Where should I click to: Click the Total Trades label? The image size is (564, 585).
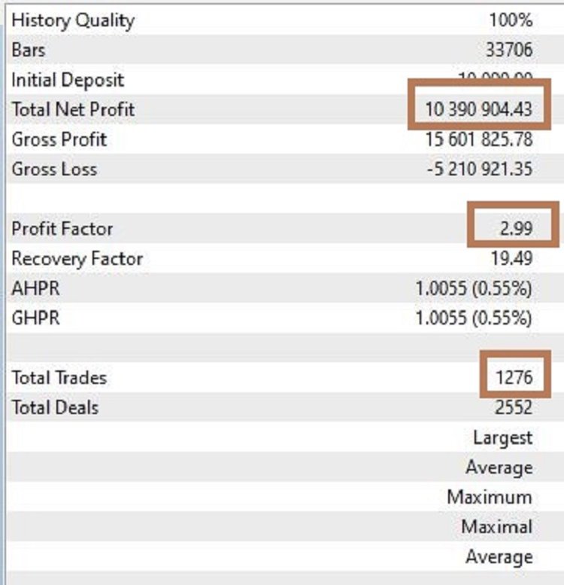(59, 378)
